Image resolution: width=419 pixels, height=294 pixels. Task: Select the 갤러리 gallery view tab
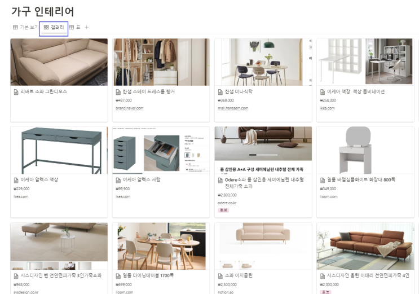point(54,27)
